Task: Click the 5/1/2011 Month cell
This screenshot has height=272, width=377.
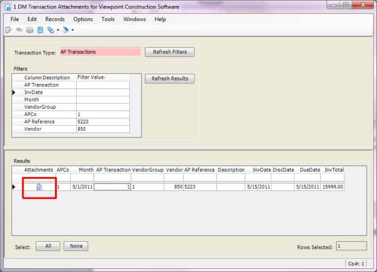Action: coord(82,187)
